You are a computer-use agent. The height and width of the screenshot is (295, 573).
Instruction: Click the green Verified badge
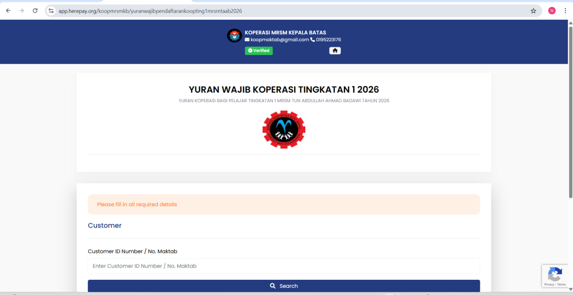pyautogui.click(x=259, y=51)
